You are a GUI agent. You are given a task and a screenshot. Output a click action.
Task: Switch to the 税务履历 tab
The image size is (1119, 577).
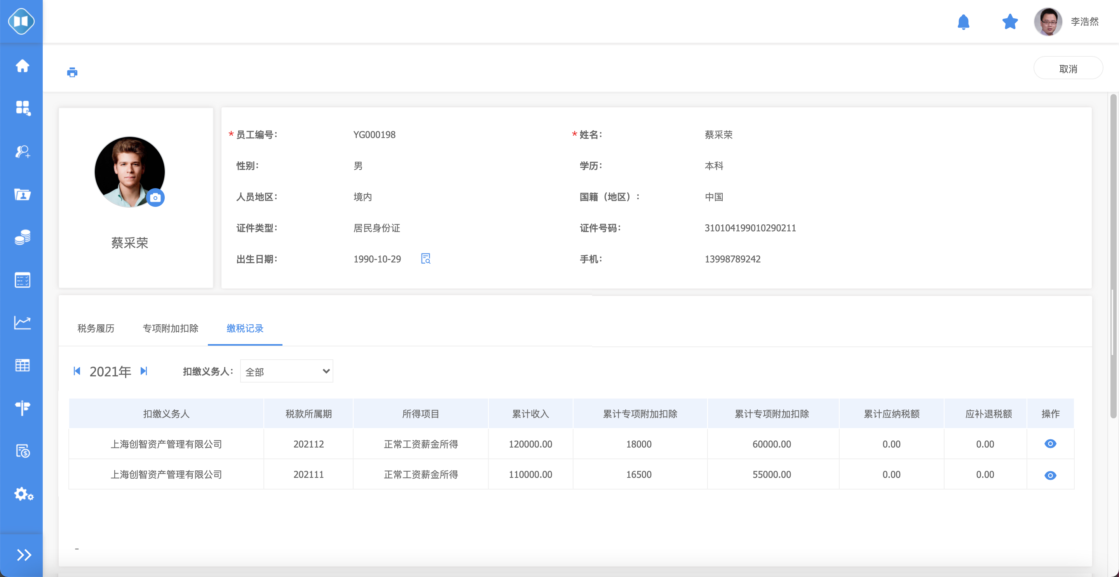tap(96, 328)
